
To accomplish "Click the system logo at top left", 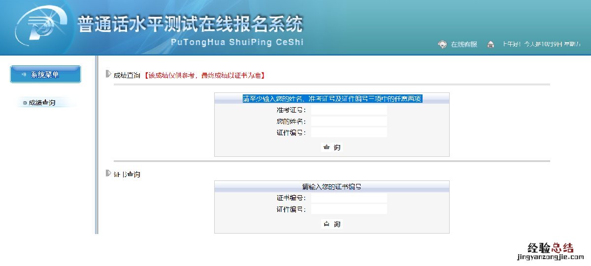I will pos(41,27).
